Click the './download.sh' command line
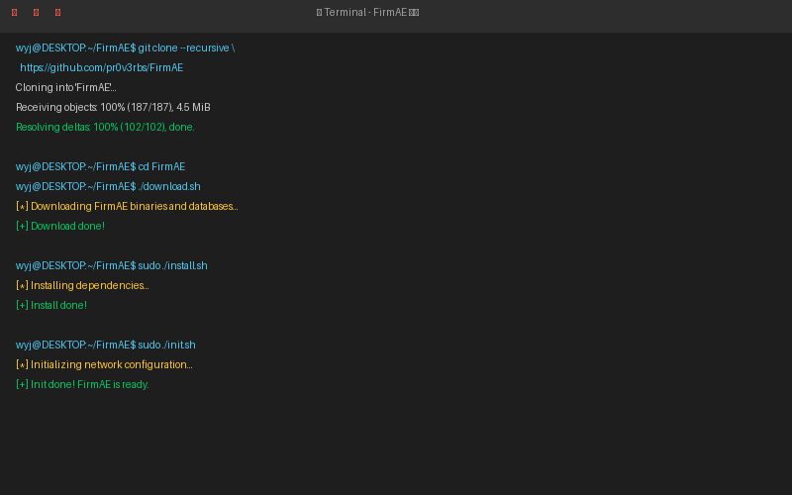The height and width of the screenshot is (495, 792). [108, 186]
